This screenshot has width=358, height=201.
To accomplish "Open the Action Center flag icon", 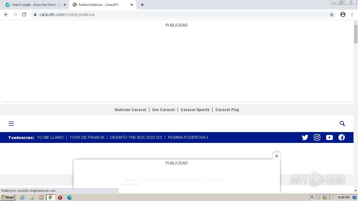I will pos(331,197).
